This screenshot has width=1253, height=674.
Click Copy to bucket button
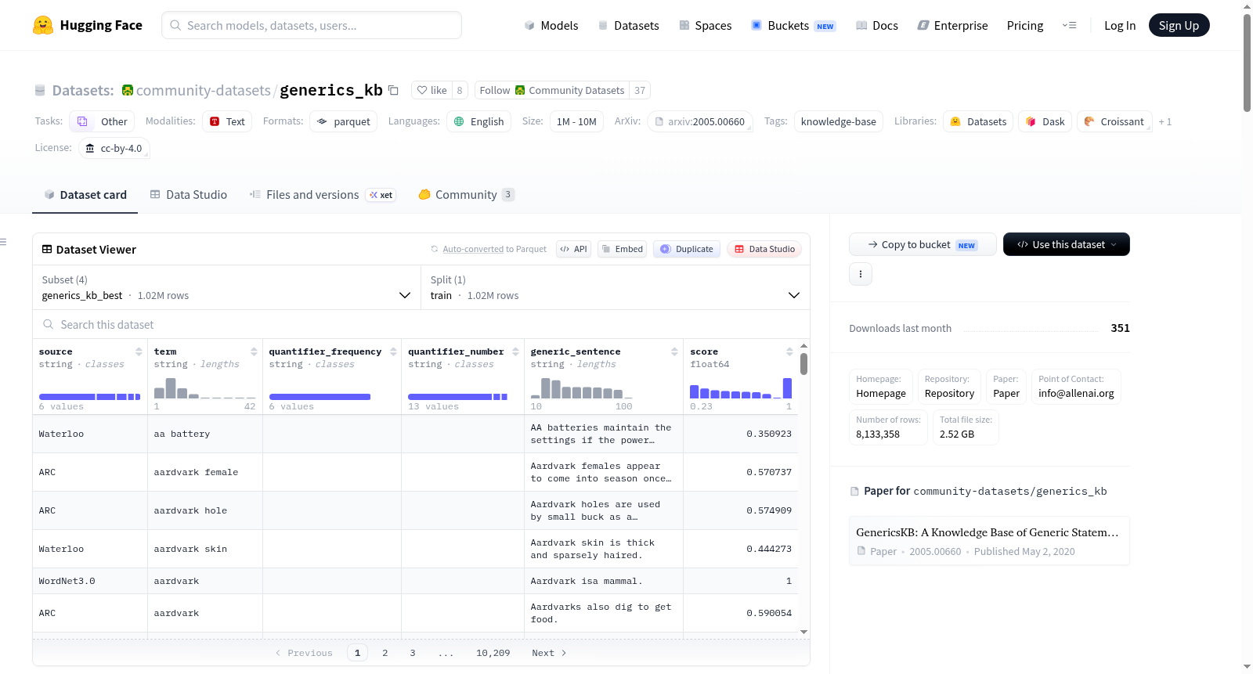pos(923,244)
